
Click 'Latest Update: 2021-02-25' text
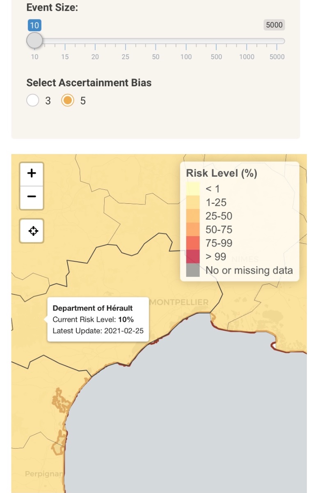[x=98, y=330]
